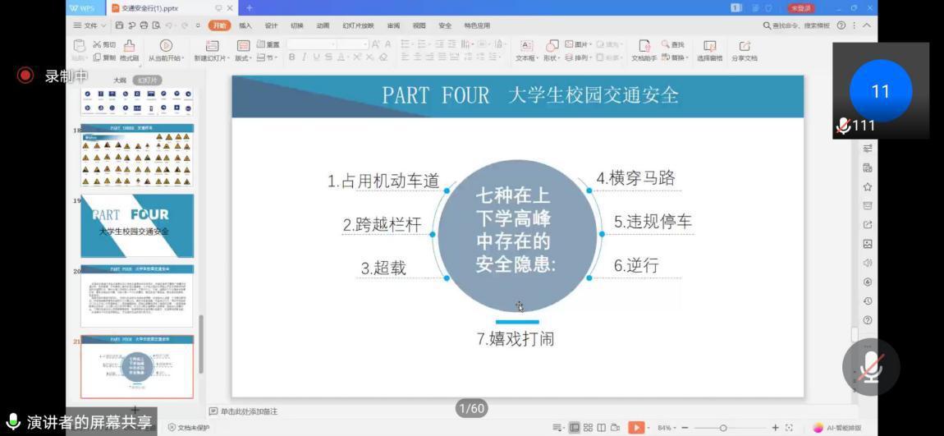Toggle bold text formatting
Viewport: 944px width, 436px height.
291,57
